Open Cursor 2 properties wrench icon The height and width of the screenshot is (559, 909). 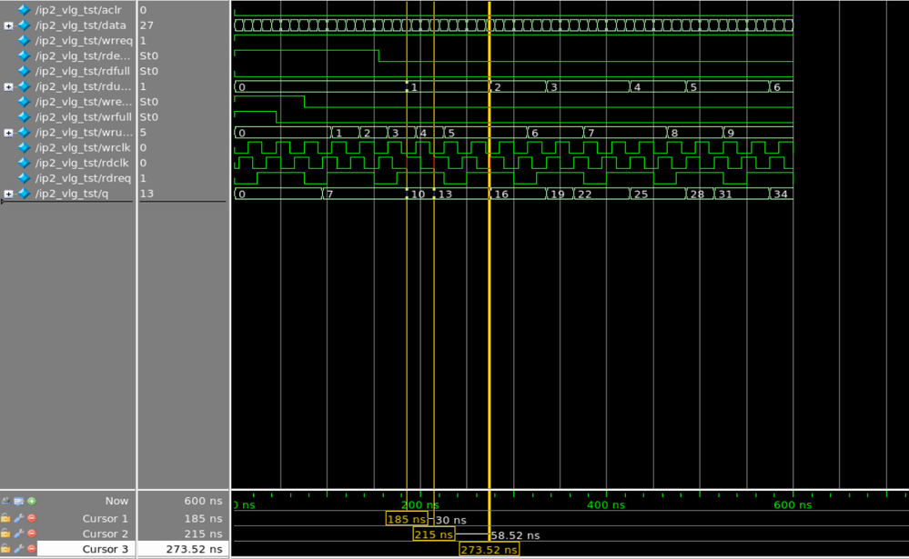18,534
